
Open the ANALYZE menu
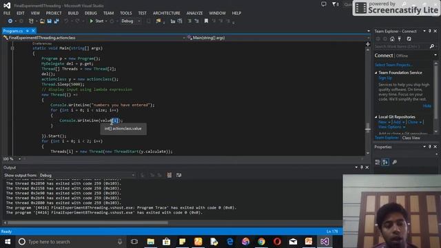(x=194, y=13)
